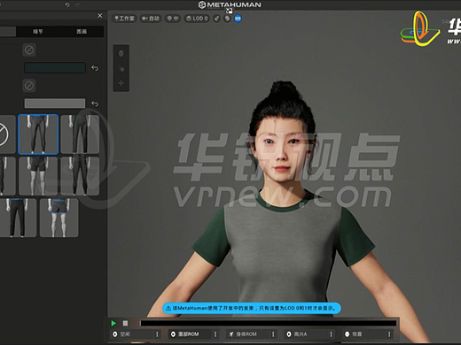Reset the dark green color
461x345 pixels.
[x=95, y=68]
